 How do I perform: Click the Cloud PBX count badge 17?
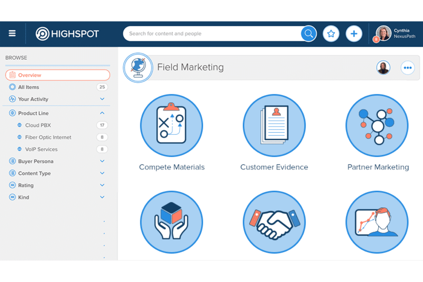(x=102, y=125)
